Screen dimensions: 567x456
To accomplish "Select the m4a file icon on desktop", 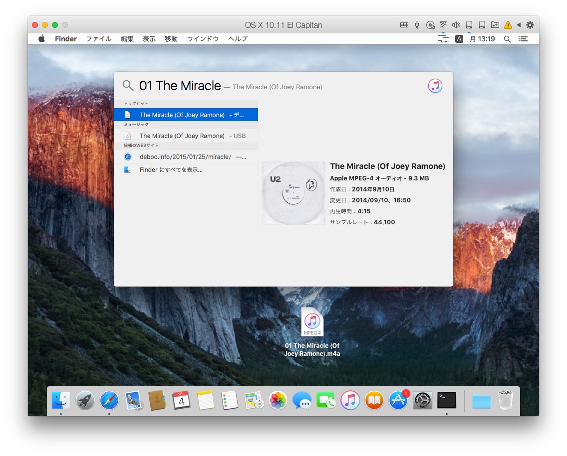I will (x=312, y=321).
